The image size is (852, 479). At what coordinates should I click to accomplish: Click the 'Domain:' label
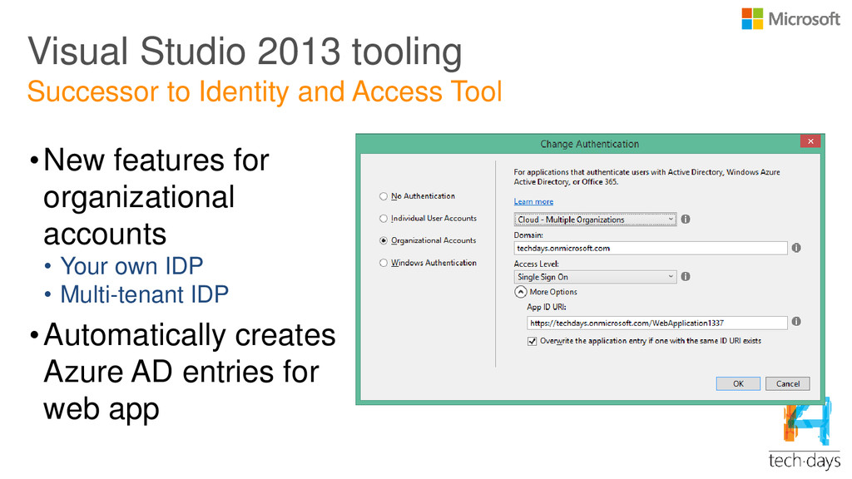pyautogui.click(x=528, y=235)
